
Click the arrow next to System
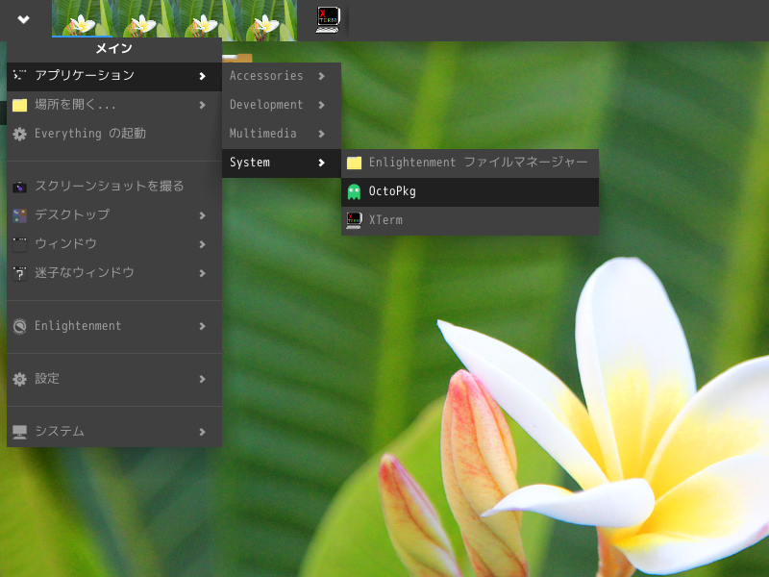pyautogui.click(x=321, y=163)
